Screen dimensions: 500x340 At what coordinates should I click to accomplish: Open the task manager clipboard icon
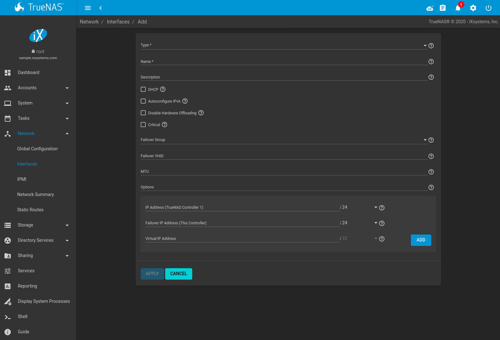pos(443,8)
